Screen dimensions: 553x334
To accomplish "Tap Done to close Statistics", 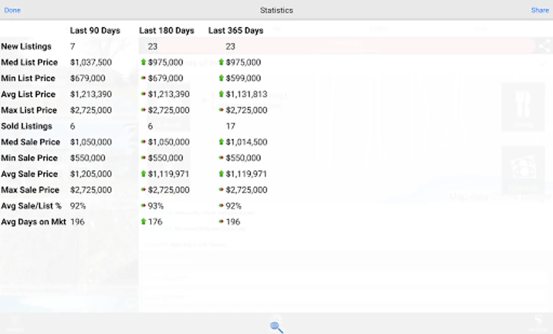I will point(12,10).
